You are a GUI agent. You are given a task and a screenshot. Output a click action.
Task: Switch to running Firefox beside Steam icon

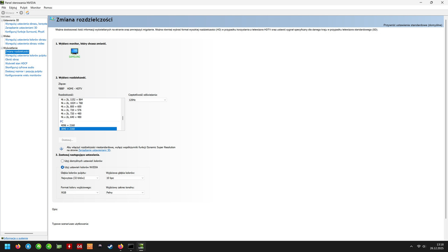121,246
